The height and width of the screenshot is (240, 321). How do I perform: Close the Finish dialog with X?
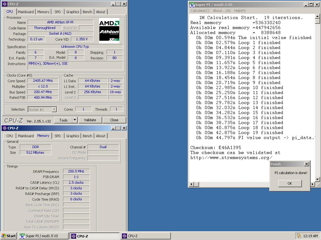307,164
